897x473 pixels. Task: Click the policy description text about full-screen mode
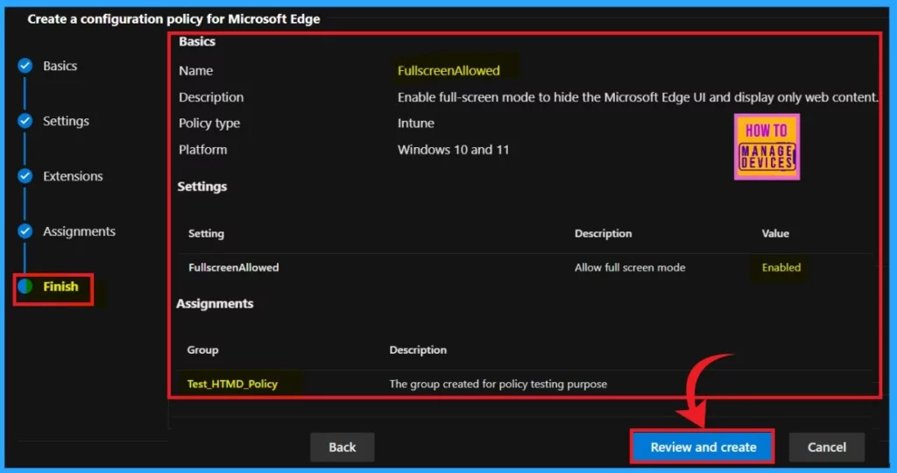click(638, 97)
